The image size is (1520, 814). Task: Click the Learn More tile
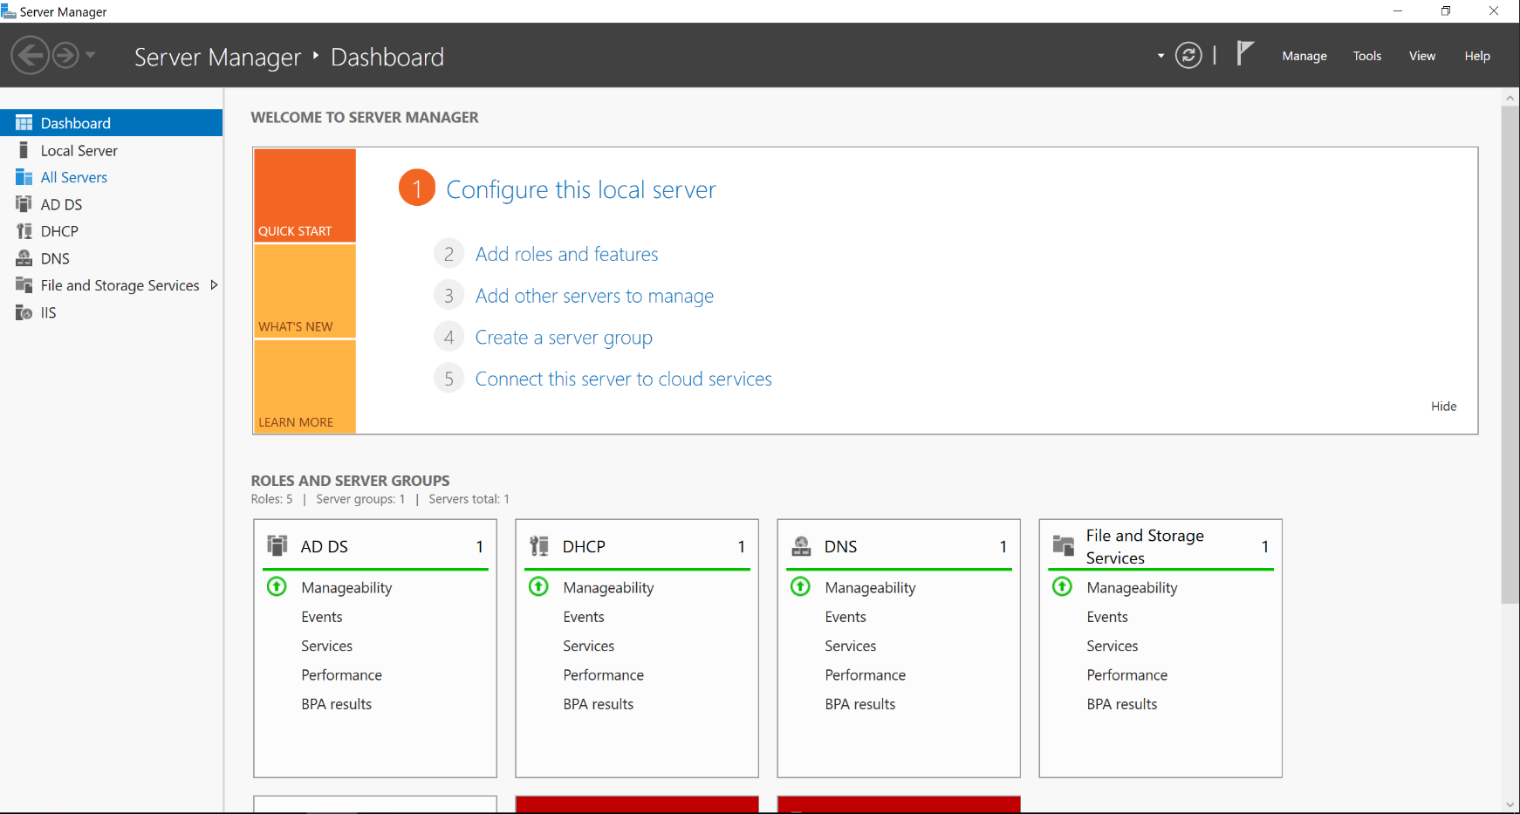[305, 386]
